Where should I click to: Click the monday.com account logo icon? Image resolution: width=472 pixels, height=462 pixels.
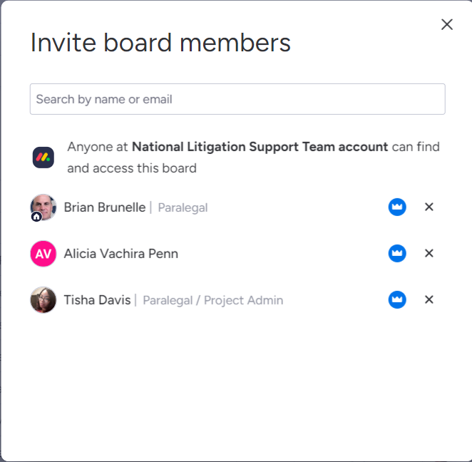[x=43, y=158]
